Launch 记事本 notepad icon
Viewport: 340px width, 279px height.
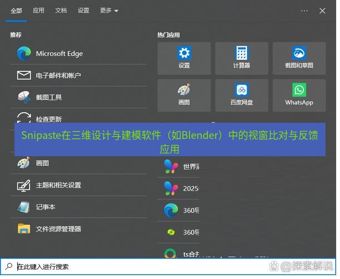click(23, 207)
